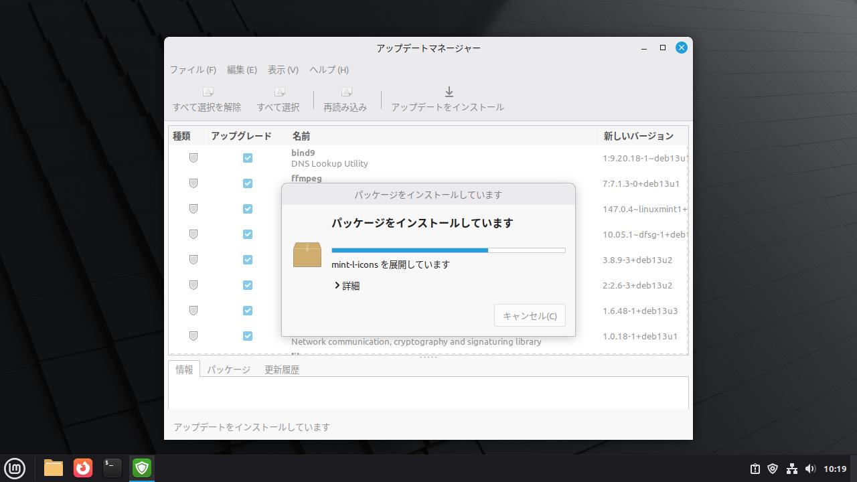Click the Install Updates download icon
The width and height of the screenshot is (857, 482).
point(449,92)
